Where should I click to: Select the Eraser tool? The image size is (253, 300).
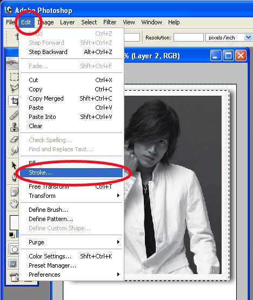coord(14,139)
